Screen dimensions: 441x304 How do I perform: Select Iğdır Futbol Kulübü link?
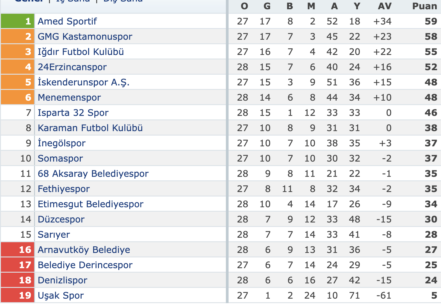tap(81, 52)
